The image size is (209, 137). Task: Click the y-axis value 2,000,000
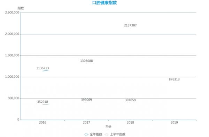pos(12,34)
